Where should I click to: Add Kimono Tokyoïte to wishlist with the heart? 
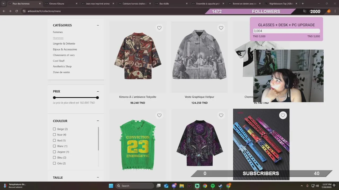[x=159, y=28]
